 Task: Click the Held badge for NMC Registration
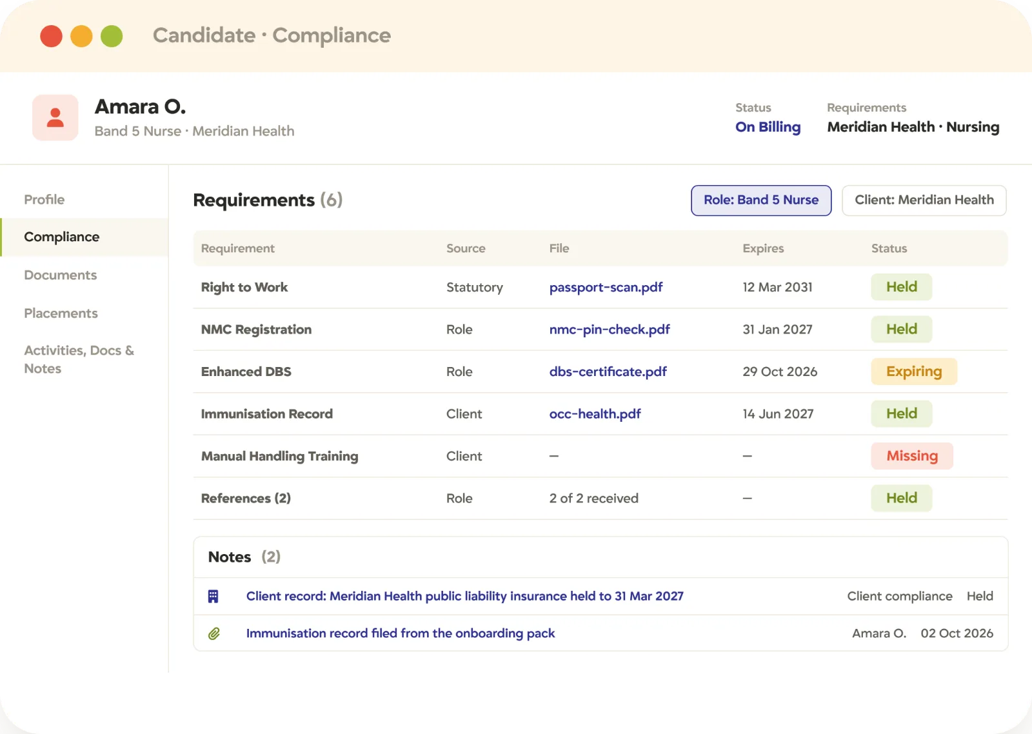[902, 329]
